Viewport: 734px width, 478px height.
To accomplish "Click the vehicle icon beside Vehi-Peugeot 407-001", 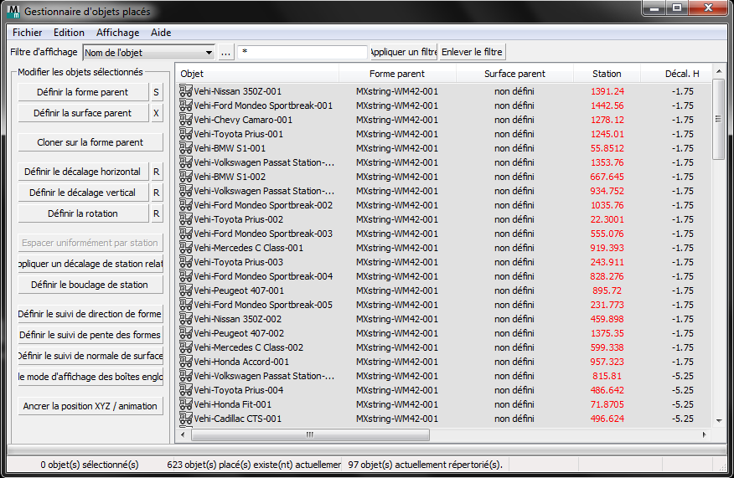I will coord(186,290).
